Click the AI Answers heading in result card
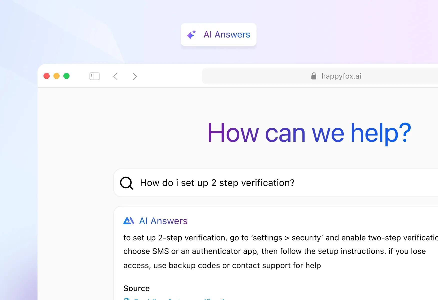Image resolution: width=438 pixels, height=300 pixels. pyautogui.click(x=163, y=221)
